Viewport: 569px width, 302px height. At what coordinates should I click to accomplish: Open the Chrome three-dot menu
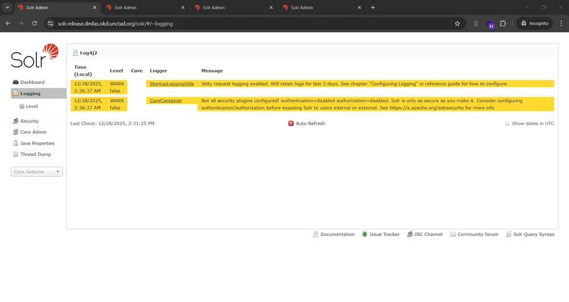pyautogui.click(x=561, y=23)
